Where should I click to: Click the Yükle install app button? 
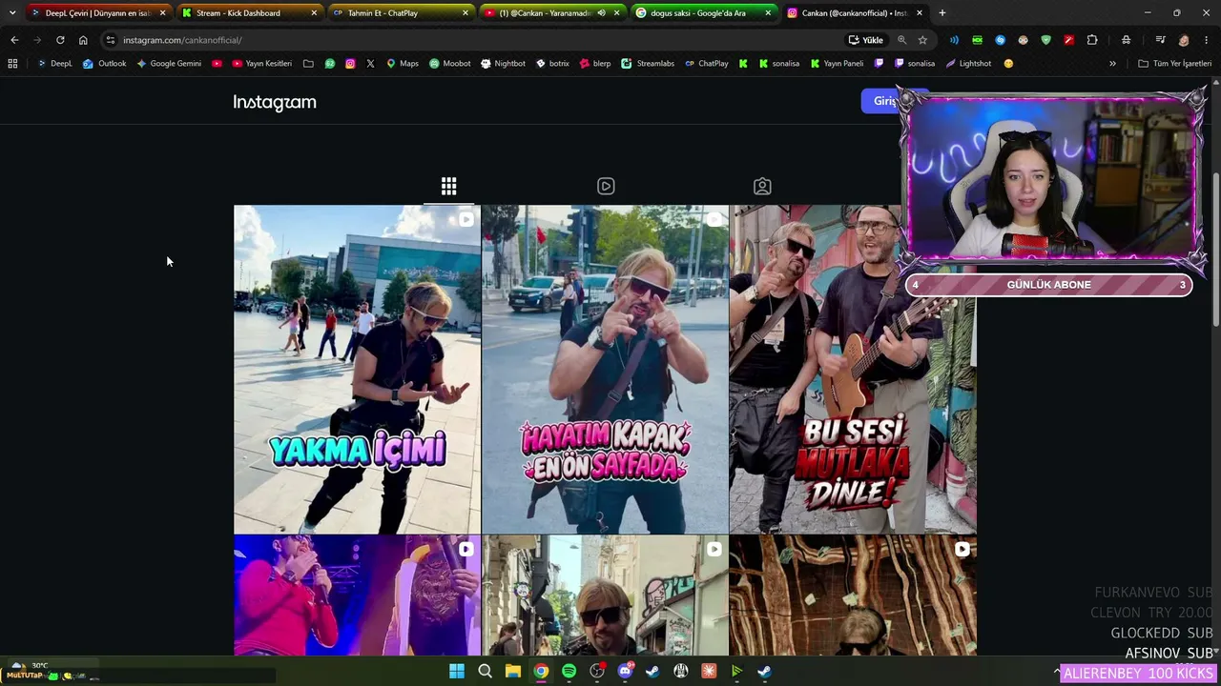point(866,40)
